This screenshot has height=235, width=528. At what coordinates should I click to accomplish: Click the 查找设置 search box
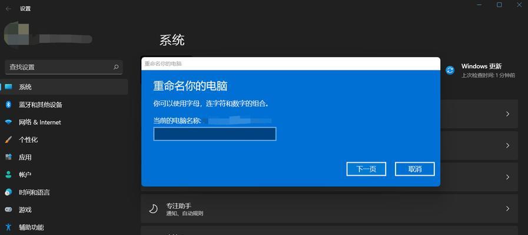click(64, 67)
